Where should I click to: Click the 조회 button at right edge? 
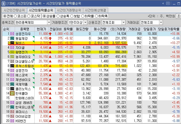[x=178, y=16]
